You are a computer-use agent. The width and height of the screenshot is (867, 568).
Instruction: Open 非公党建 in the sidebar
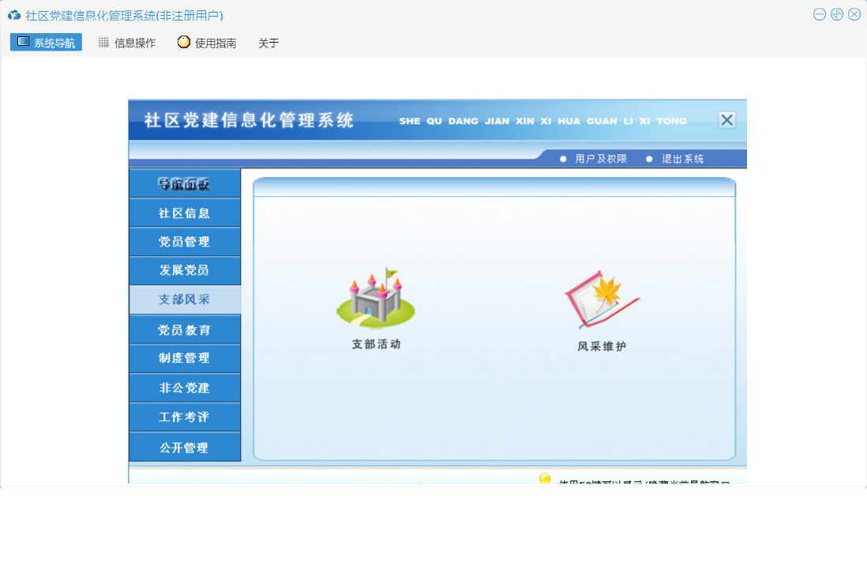[185, 388]
